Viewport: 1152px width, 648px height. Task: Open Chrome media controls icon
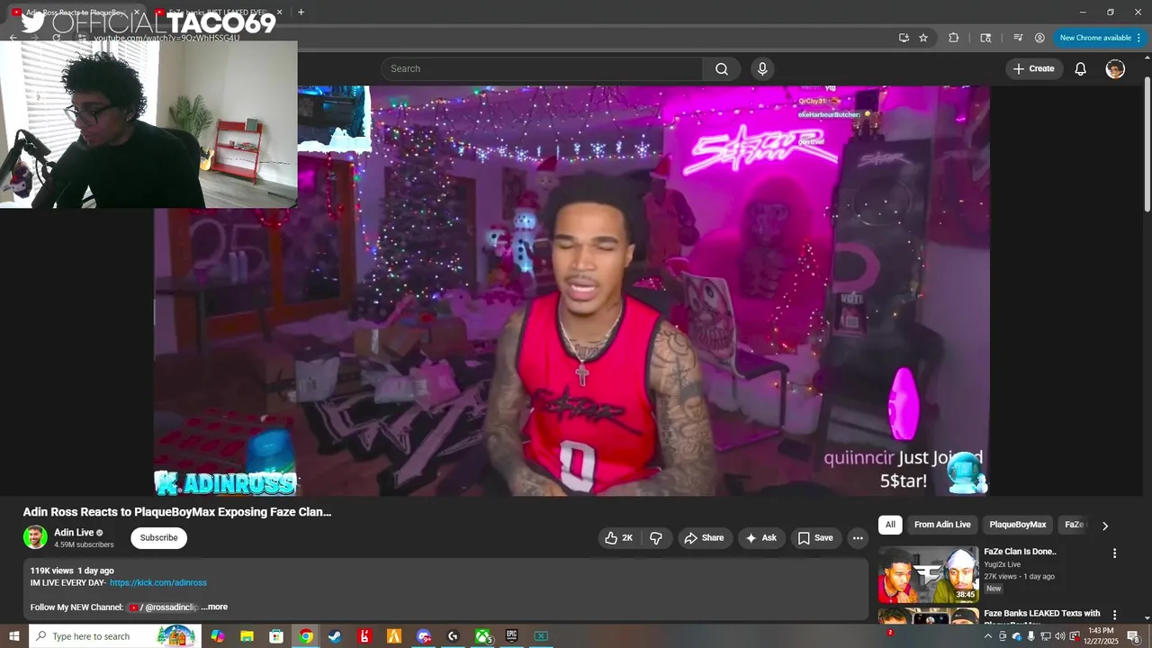(x=1018, y=38)
